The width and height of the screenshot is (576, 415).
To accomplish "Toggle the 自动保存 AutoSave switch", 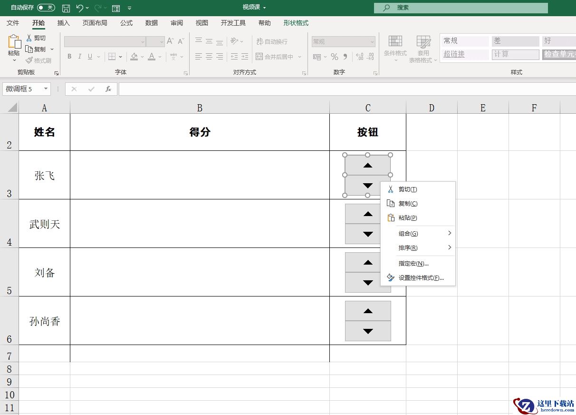I will point(46,8).
